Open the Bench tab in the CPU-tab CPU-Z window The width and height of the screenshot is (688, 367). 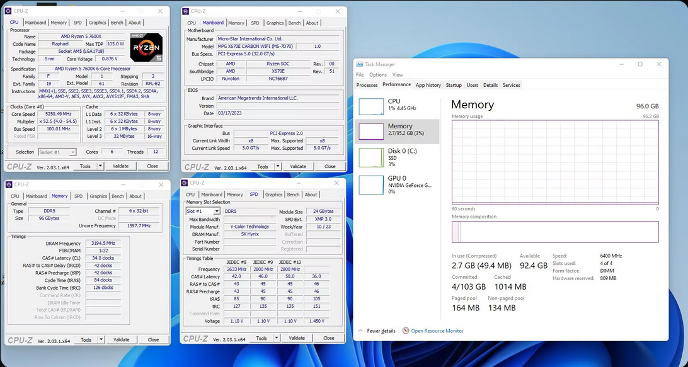117,23
